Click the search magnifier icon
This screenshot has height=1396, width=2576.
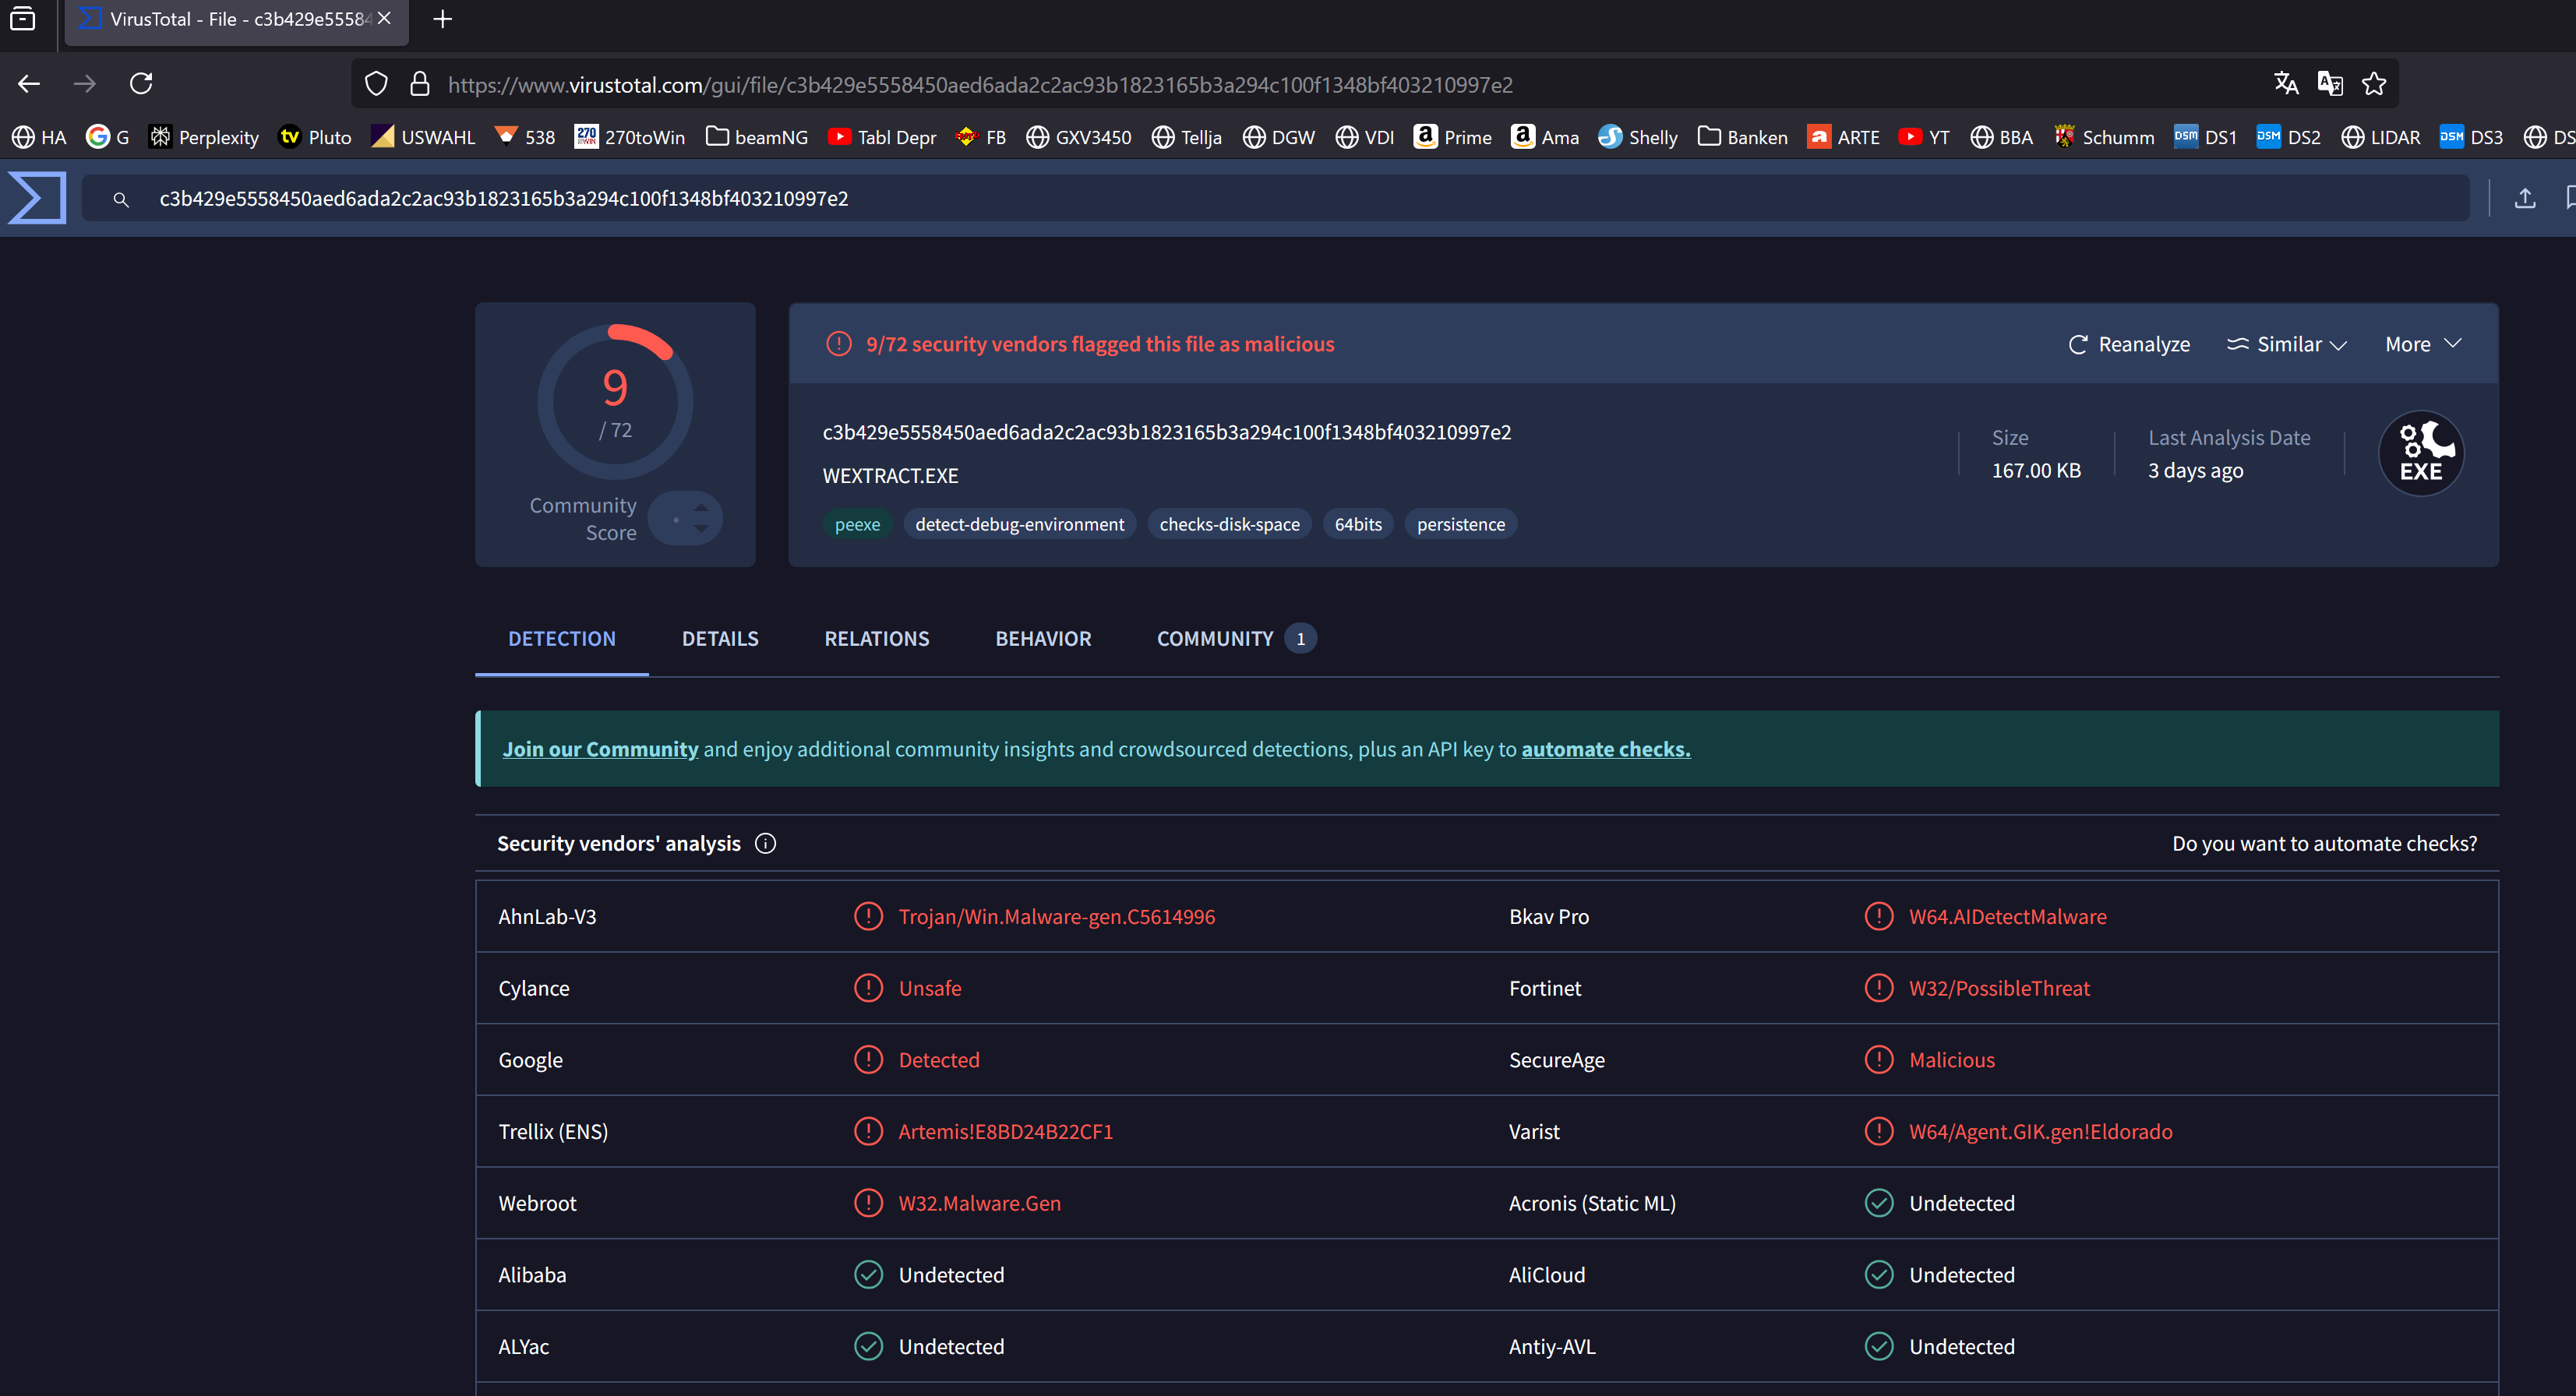[121, 199]
